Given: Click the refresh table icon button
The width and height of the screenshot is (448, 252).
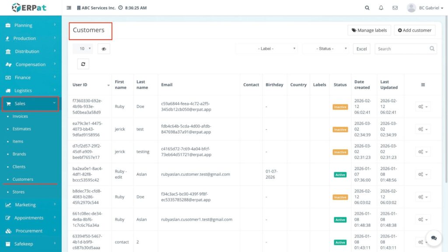Looking at the screenshot, I should pyautogui.click(x=83, y=64).
